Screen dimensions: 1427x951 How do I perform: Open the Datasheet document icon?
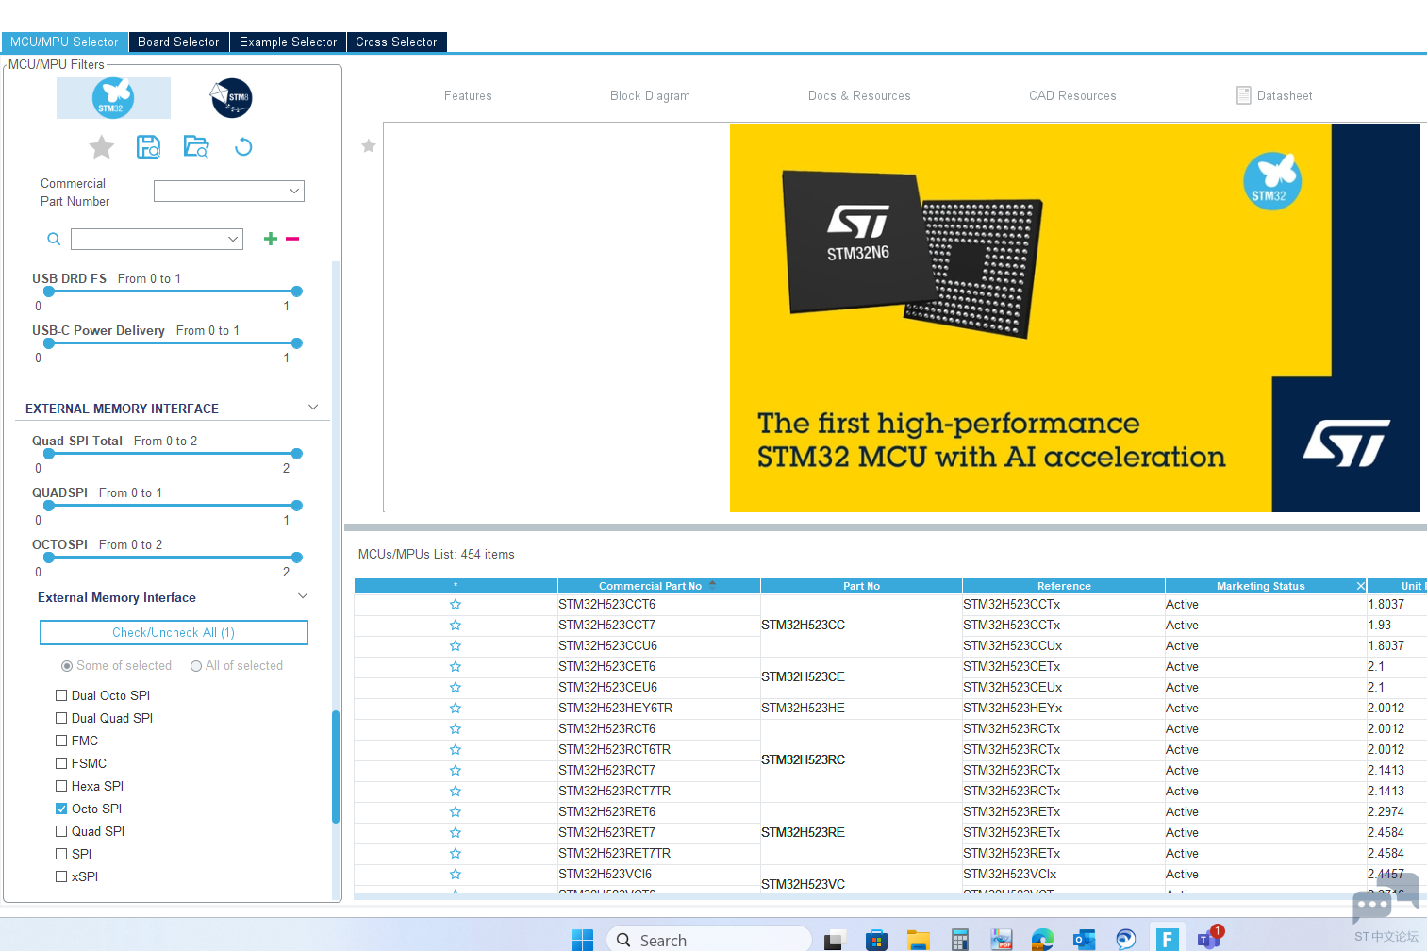pyautogui.click(x=1243, y=95)
